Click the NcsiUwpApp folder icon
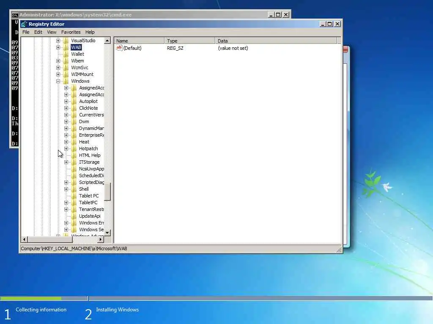Screen dimensions: 433x324 (x=74, y=169)
